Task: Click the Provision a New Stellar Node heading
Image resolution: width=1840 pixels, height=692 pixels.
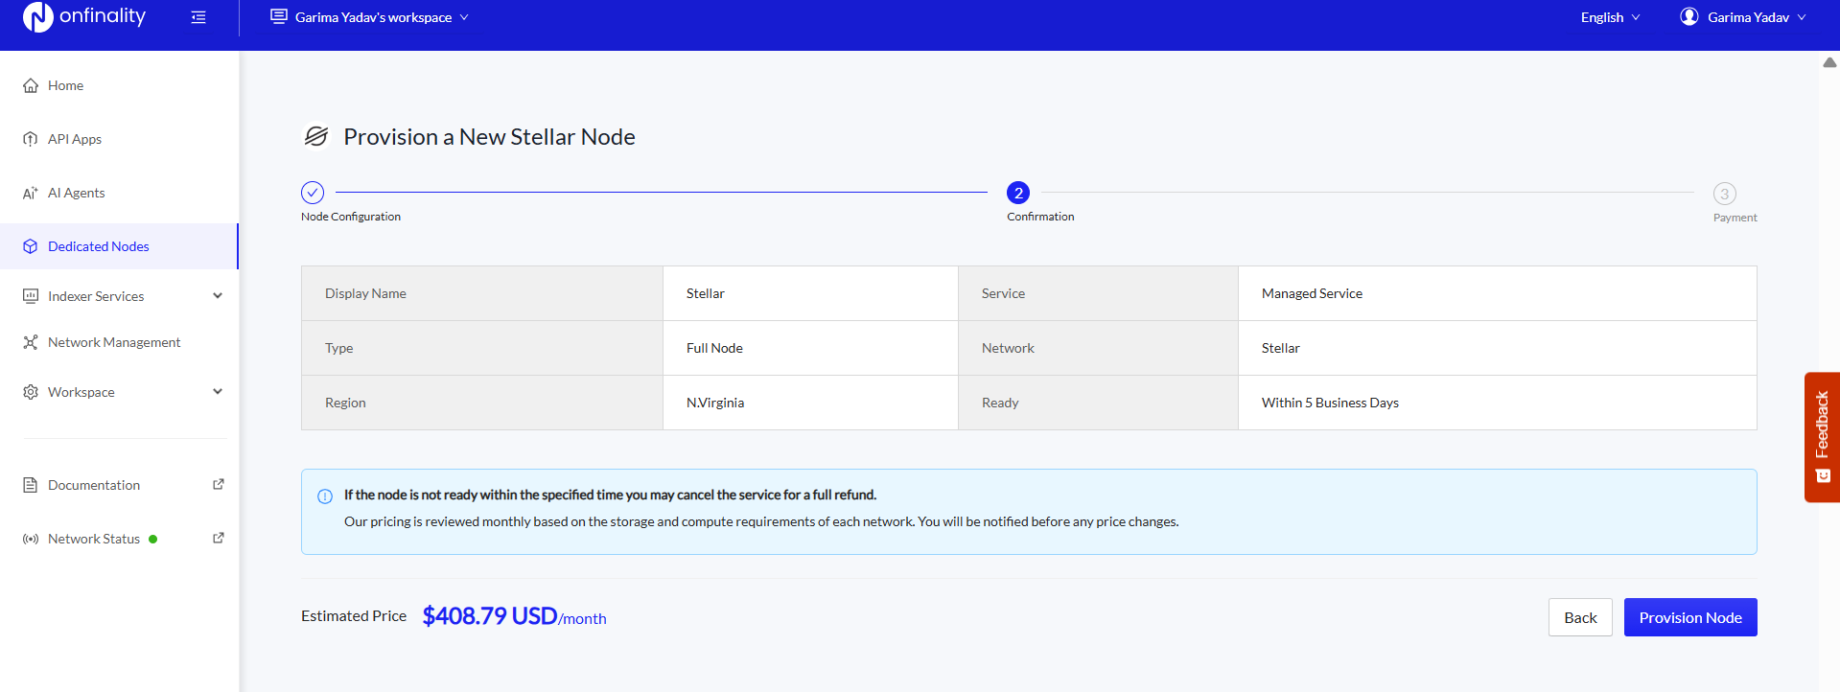Action: (489, 137)
